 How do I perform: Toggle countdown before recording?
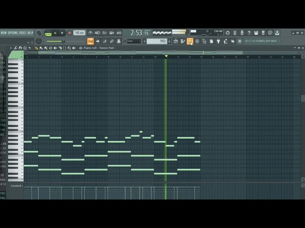[104, 33]
